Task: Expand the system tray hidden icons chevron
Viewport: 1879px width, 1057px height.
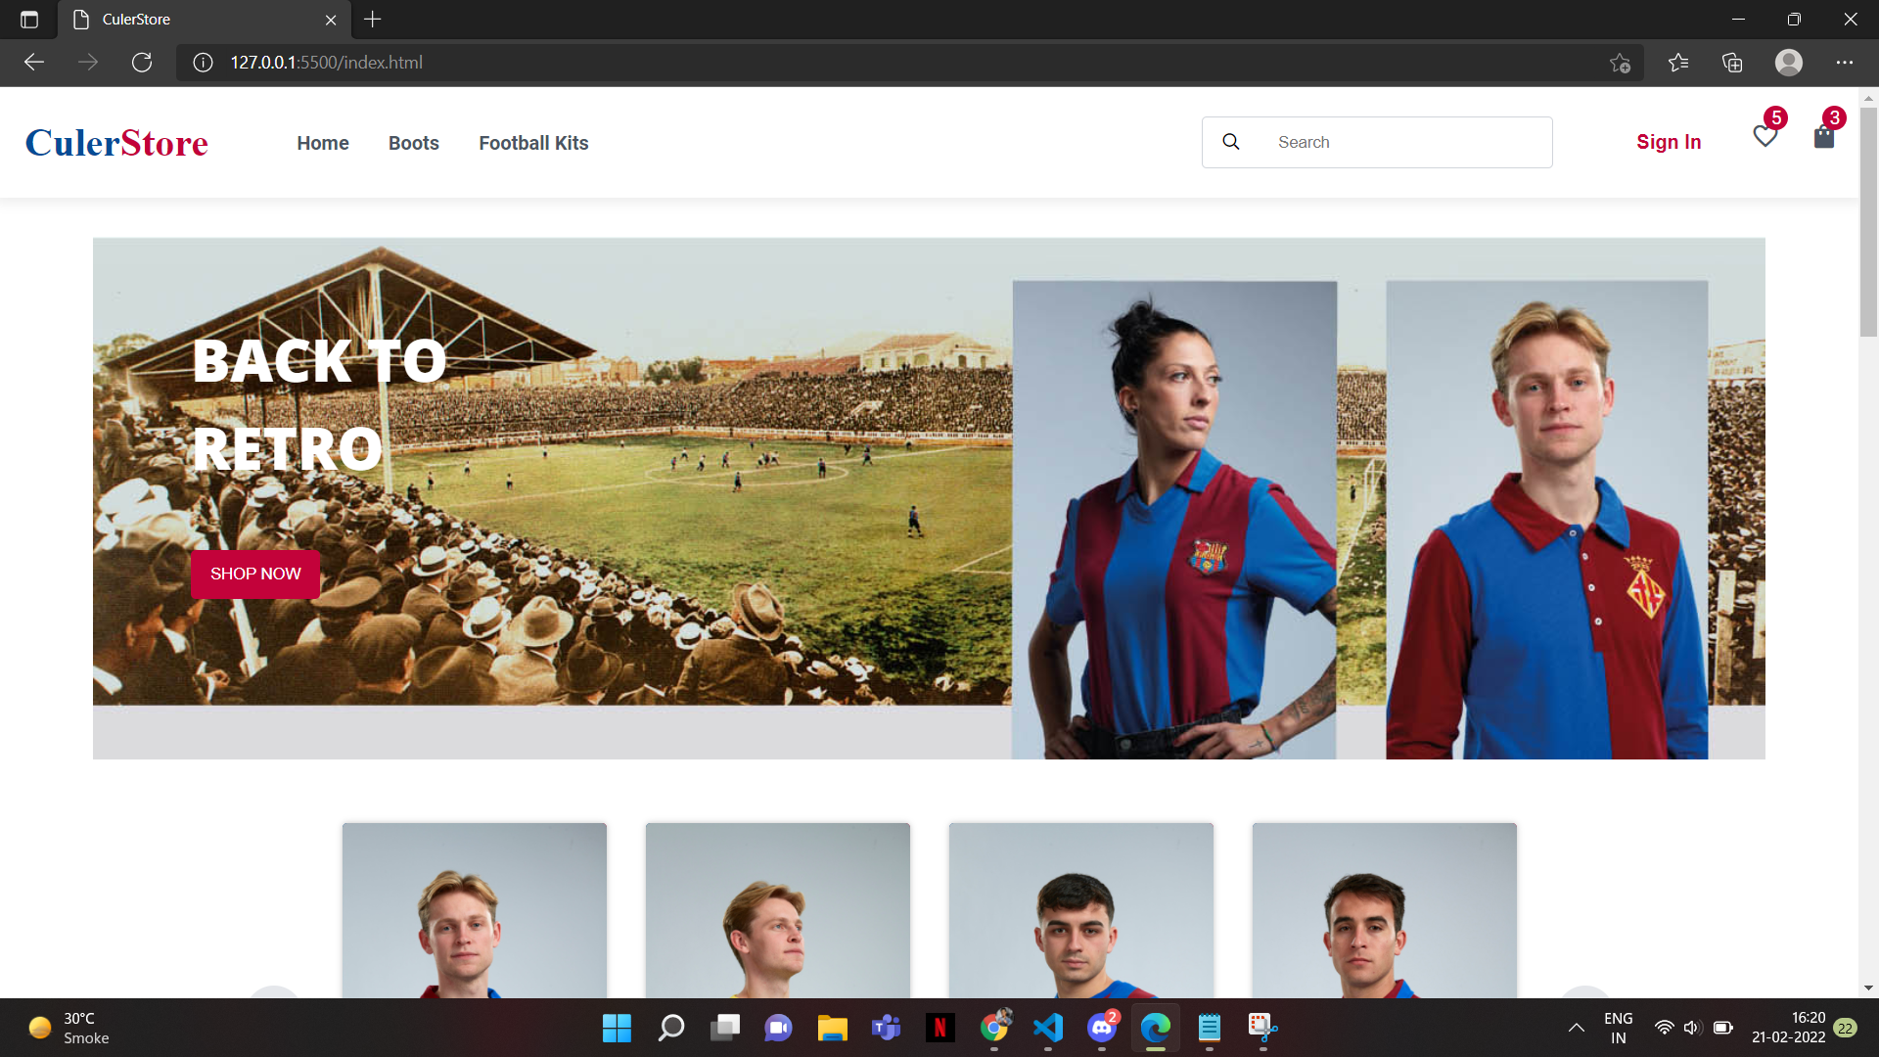Action: pyautogui.click(x=1576, y=1028)
